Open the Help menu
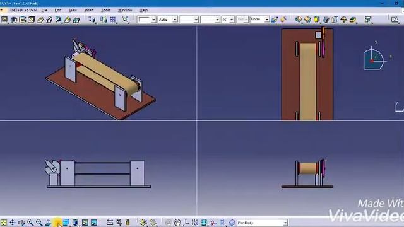This screenshot has height=227, width=404. coord(143,10)
